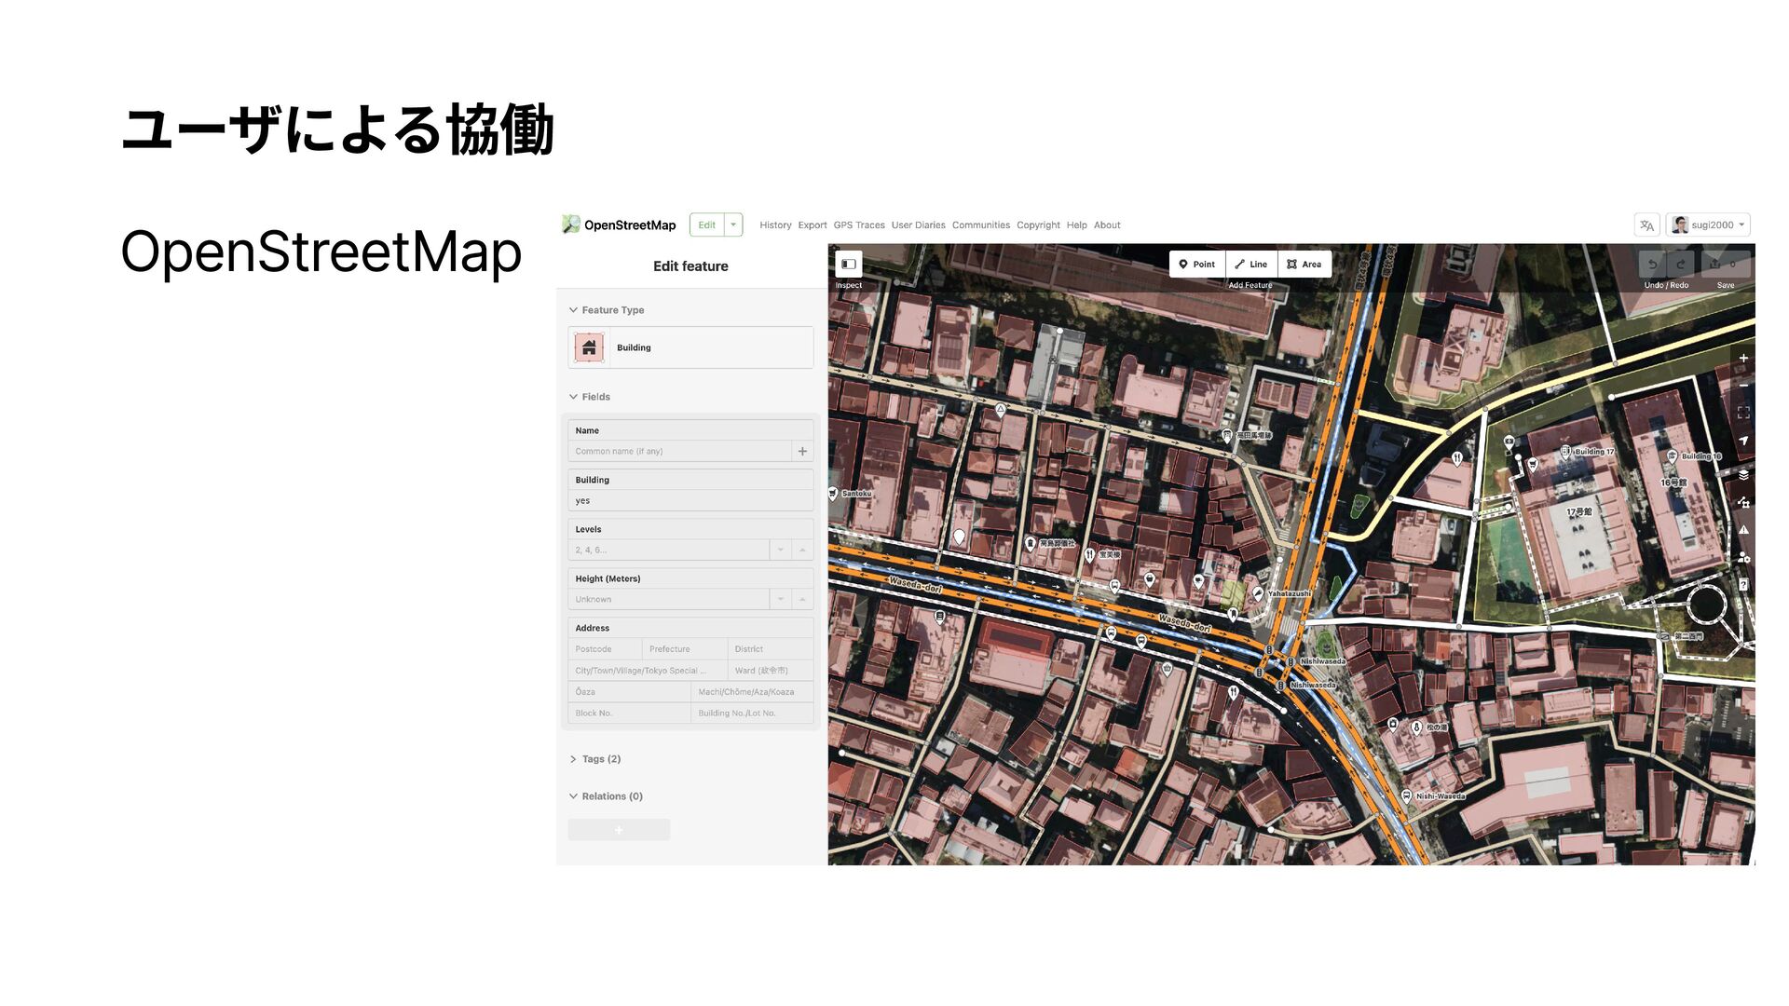Open the sugi2000 user account menu
The image size is (1789, 1006).
click(x=1709, y=225)
